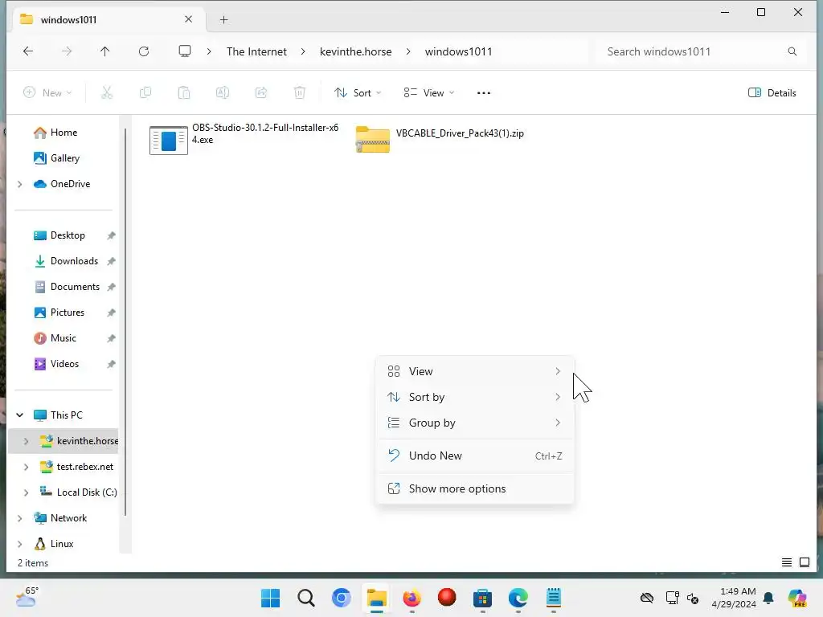Click the computer icon in address bar
The width and height of the screenshot is (823, 617).
click(185, 51)
